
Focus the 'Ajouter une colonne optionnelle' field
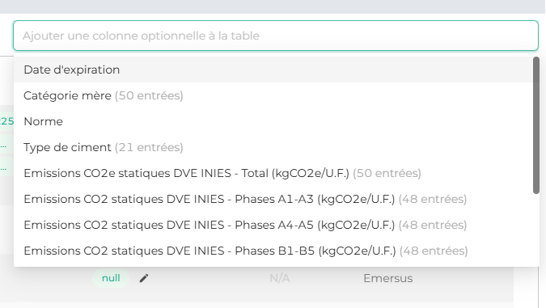click(276, 36)
